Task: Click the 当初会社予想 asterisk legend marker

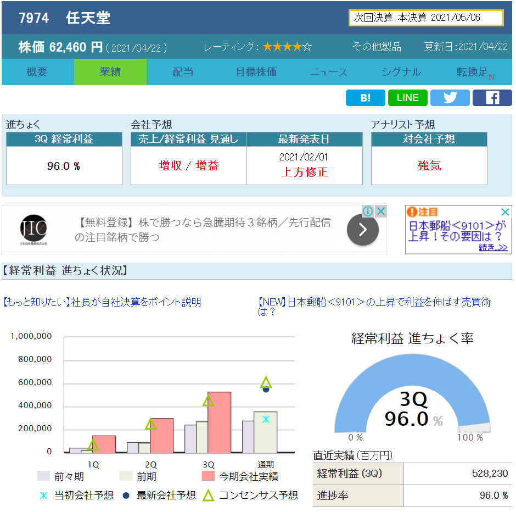Action: [43, 495]
